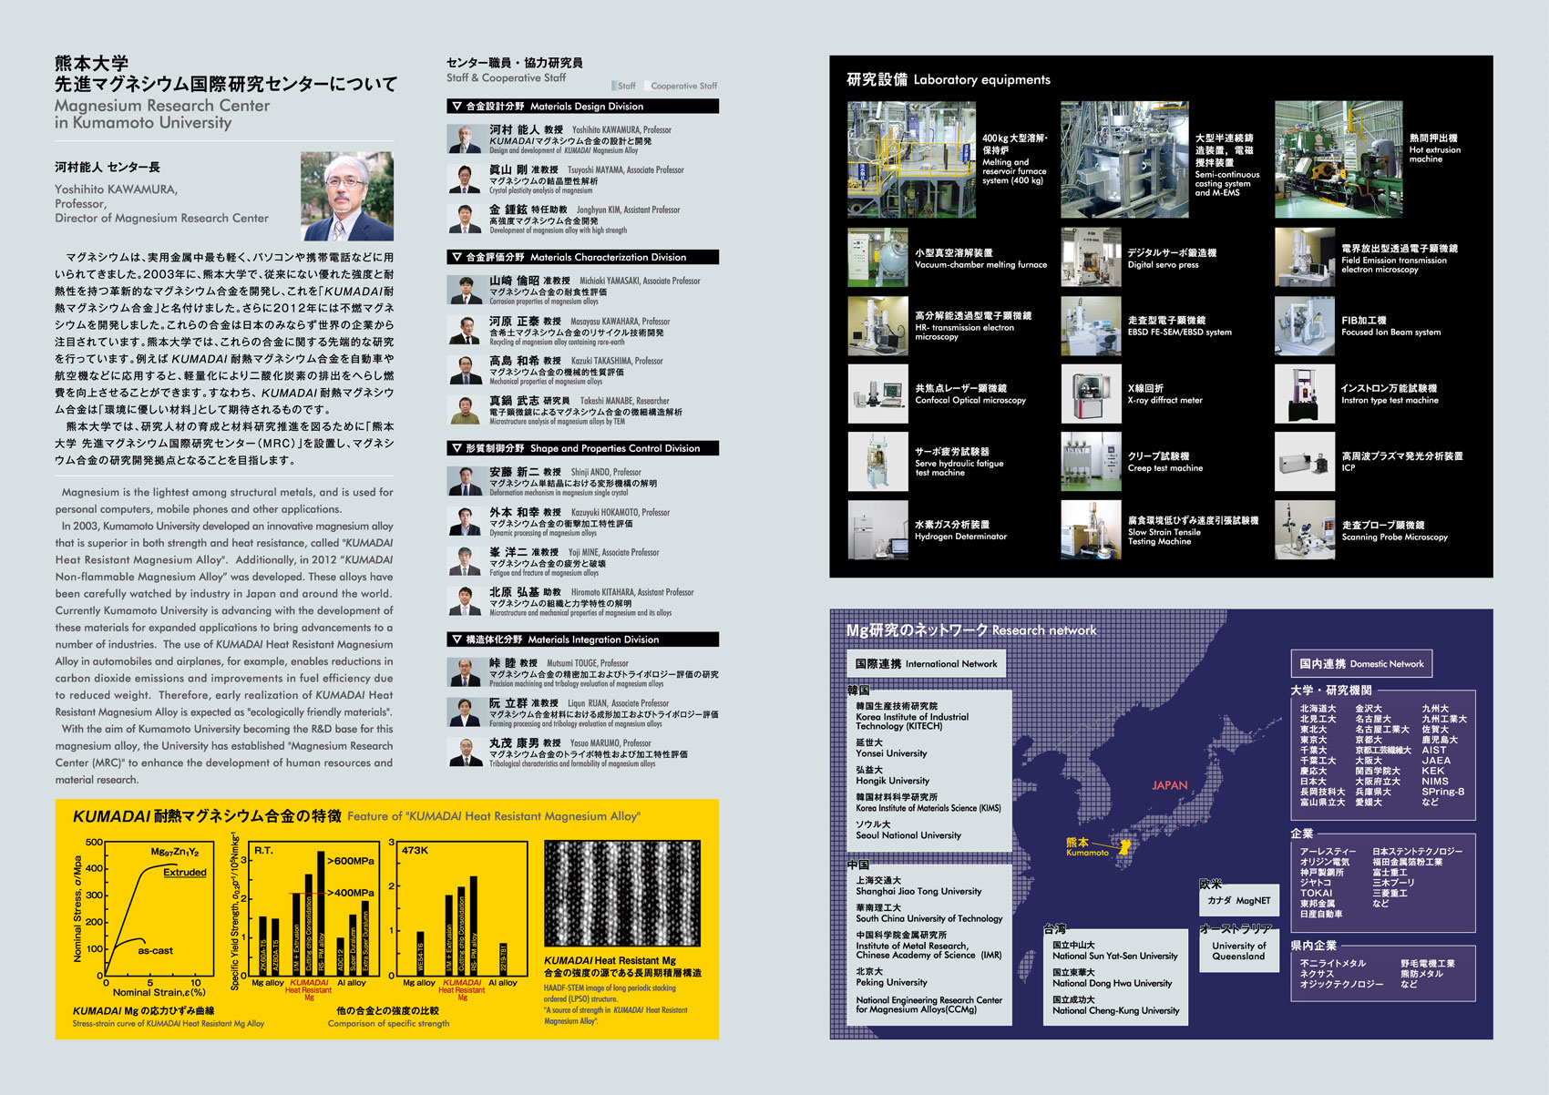The height and width of the screenshot is (1095, 1549).
Task: Click the Staff legend color swatch
Action: 614,86
